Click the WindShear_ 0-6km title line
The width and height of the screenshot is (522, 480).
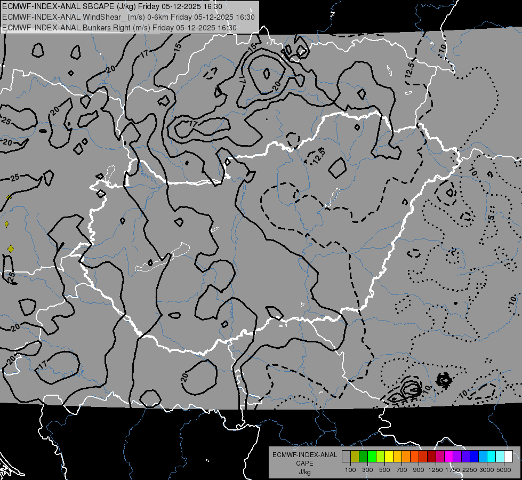tap(129, 17)
